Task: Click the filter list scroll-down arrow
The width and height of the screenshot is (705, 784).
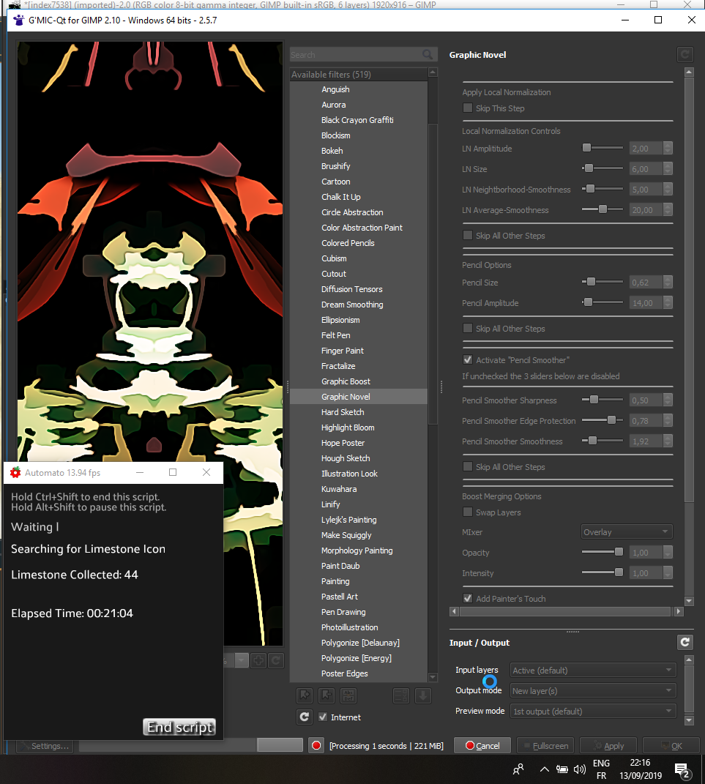Action: (433, 677)
